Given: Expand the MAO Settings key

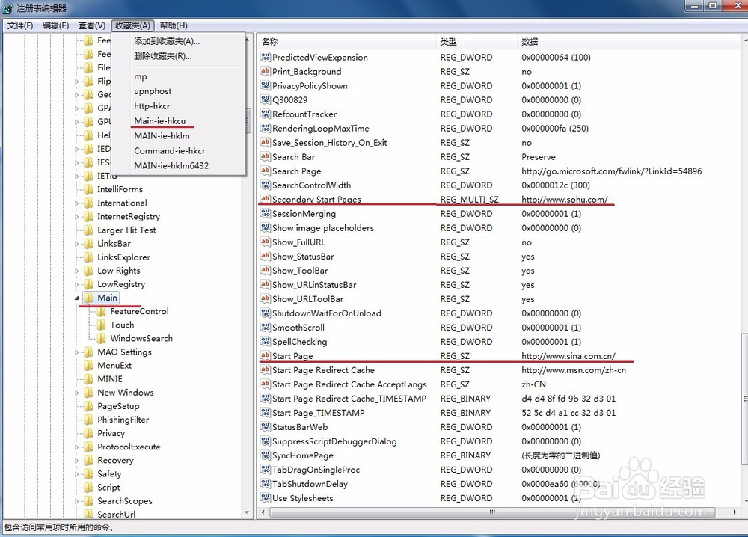Looking at the screenshot, I should coord(77,352).
